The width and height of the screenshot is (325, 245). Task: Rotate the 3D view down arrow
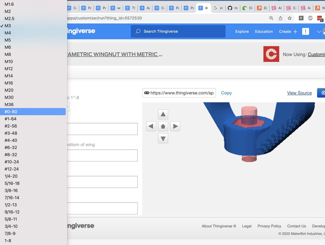point(163,138)
